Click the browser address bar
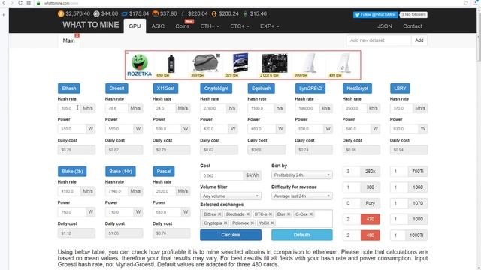This screenshot has height=270, width=481. [246, 3]
